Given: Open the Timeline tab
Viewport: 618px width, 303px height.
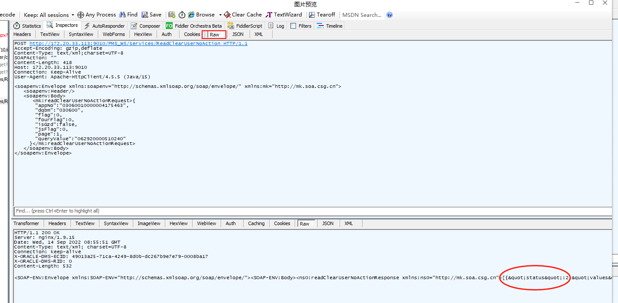Looking at the screenshot, I should (330, 26).
